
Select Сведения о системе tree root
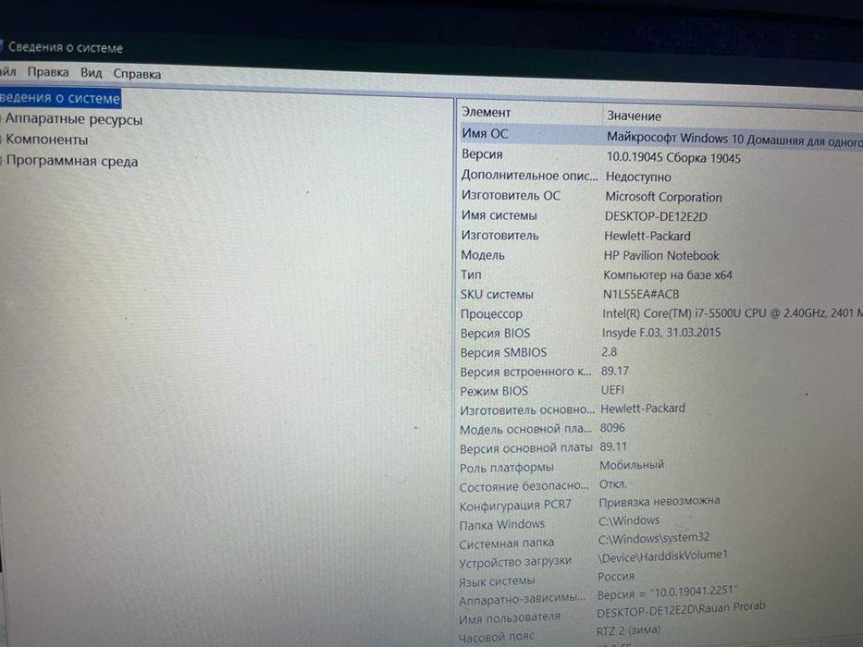pos(59,98)
